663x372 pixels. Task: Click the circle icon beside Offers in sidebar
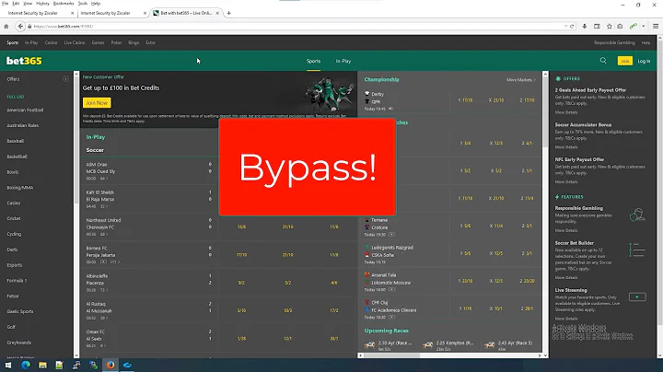coord(65,79)
